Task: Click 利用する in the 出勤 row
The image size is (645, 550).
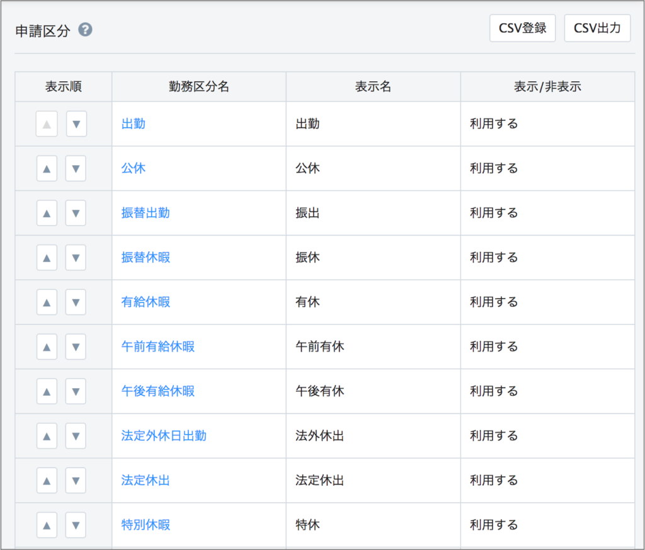Action: pyautogui.click(x=494, y=124)
